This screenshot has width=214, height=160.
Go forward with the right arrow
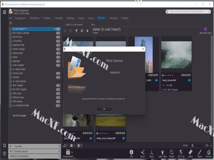point(70,31)
